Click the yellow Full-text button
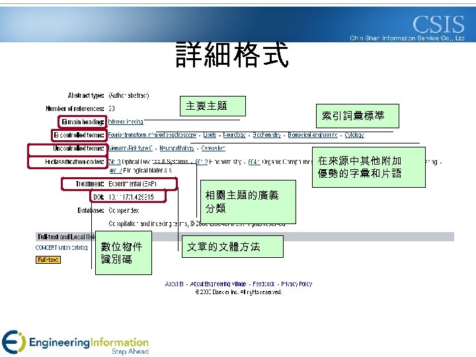This screenshot has width=476, height=357. (x=48, y=260)
